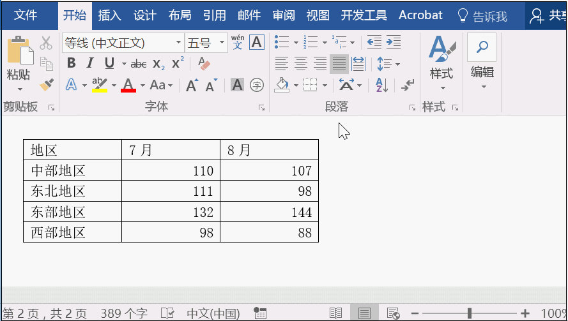Open highlight color dropdown arrow
The width and height of the screenshot is (568, 321).
point(114,86)
